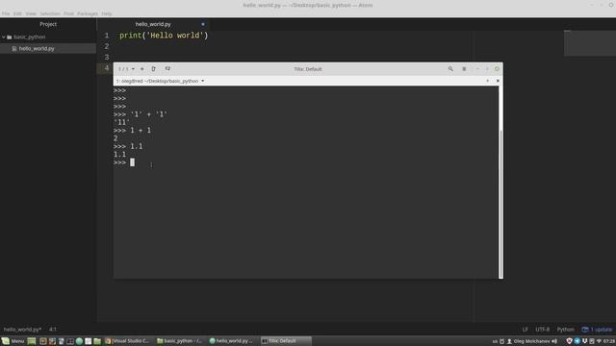Open the Find menu in Atom
Image resolution: width=616 pixels, height=346 pixels.
pyautogui.click(x=68, y=13)
